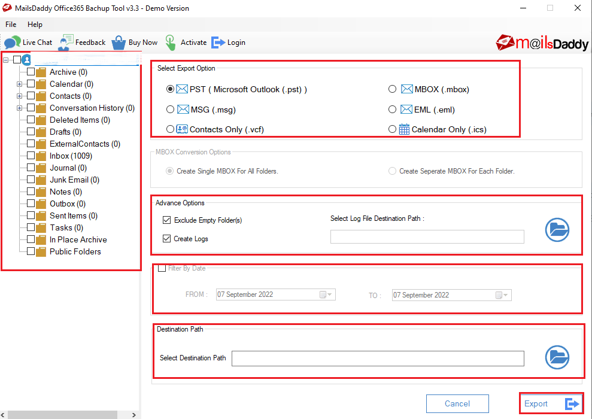Click the Sent Items folder icon
The height and width of the screenshot is (419, 592).
pos(41,215)
